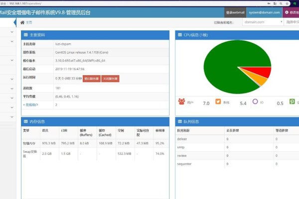Click the green Pinterest-style CPU icon
299x199 pixels.
(x=292, y=101)
